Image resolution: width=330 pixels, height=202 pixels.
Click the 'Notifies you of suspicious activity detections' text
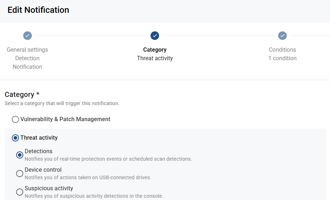click(x=94, y=196)
